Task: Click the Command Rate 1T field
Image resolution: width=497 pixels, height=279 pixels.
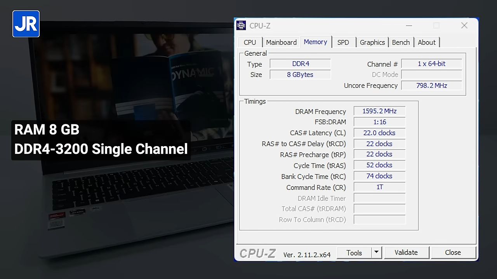Action: coord(379,187)
